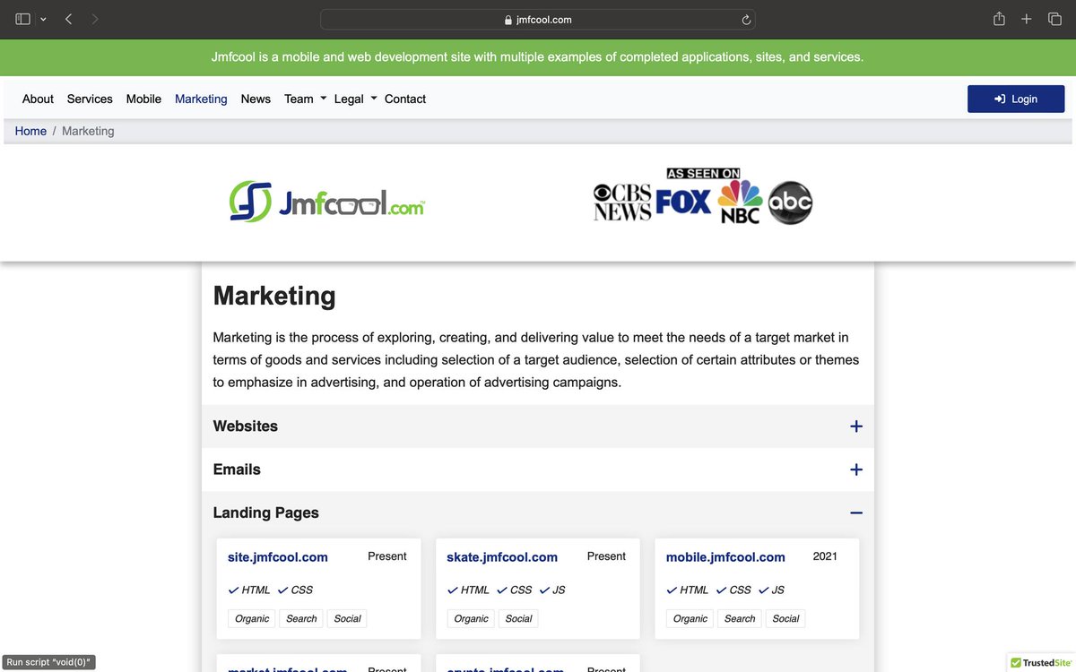Click Present label on skate.jmfcool.com card
Viewport: 1076px width, 672px height.
606,556
